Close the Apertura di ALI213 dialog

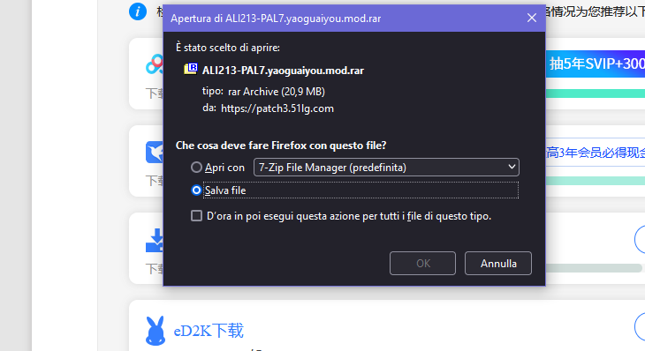point(532,18)
